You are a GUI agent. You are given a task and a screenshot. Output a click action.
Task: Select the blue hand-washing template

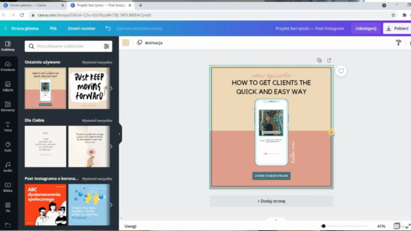[x=89, y=205]
